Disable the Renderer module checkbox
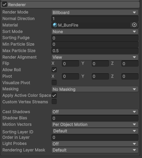The image size is (142, 158). point(4,4)
